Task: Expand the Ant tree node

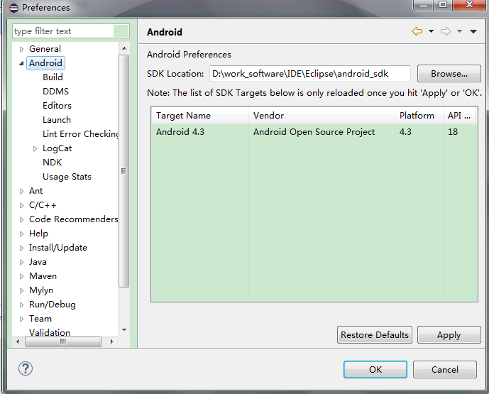Action: (x=21, y=191)
